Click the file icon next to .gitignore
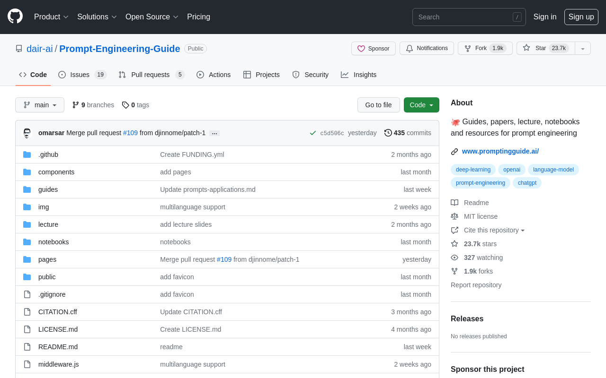 (27, 294)
